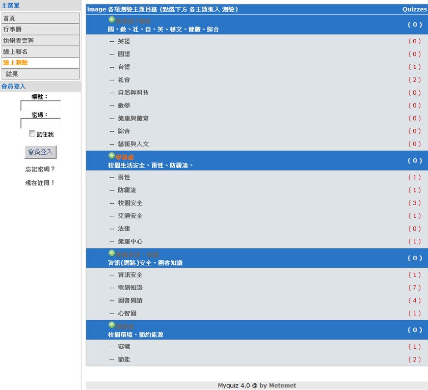Click the green plus icon beside 學務處
This screenshot has height=390, width=428.
(x=112, y=155)
